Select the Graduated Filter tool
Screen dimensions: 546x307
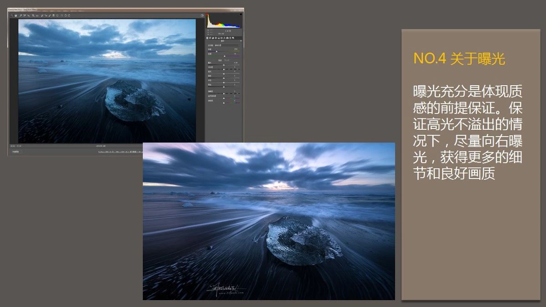[53, 15]
